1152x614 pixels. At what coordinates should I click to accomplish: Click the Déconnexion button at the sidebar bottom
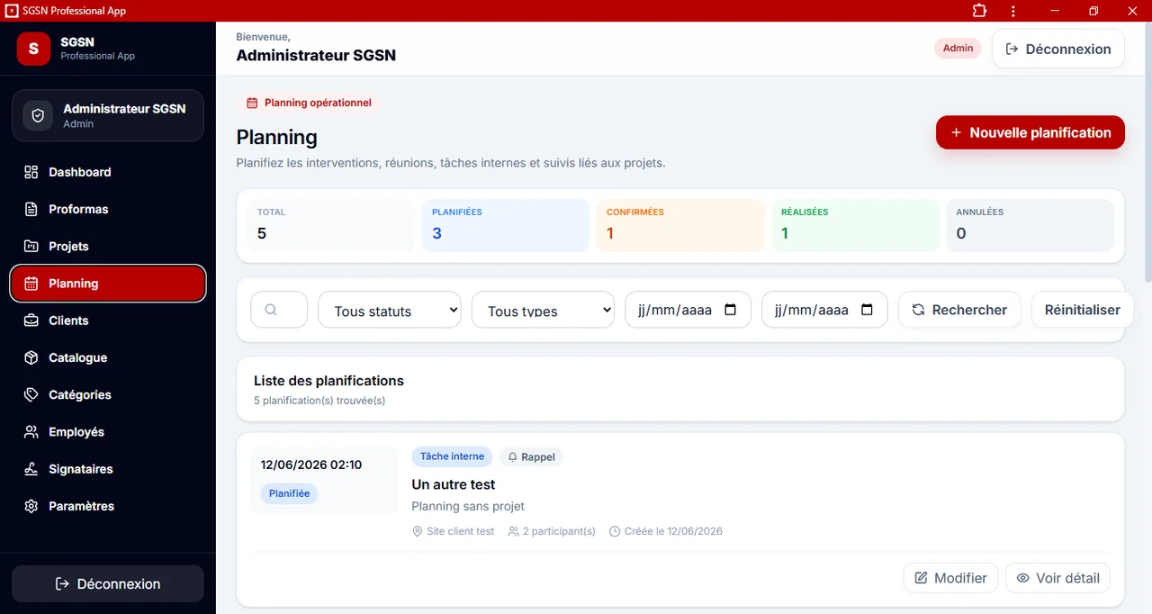coord(108,583)
